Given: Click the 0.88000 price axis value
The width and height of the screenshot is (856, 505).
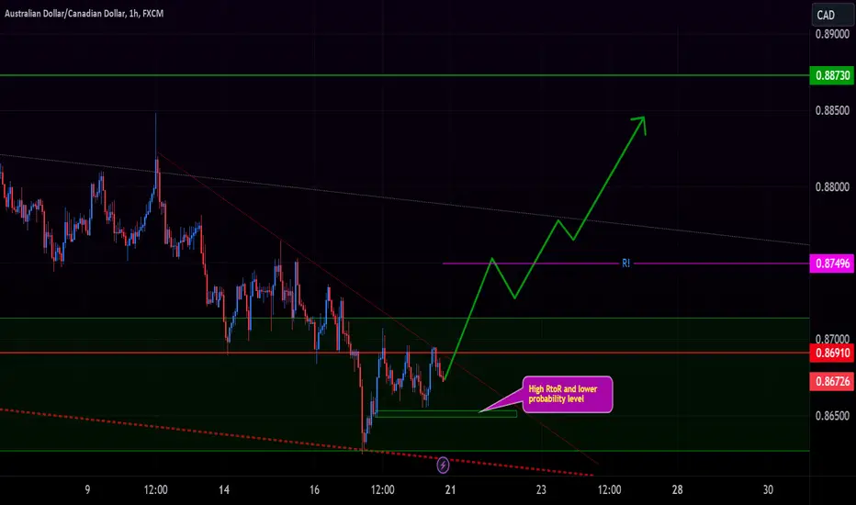Looking at the screenshot, I should [832, 187].
